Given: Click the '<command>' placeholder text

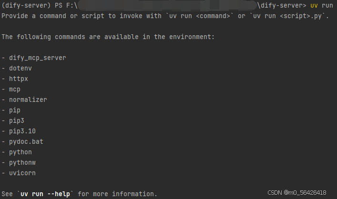Looking at the screenshot, I should (x=213, y=16).
